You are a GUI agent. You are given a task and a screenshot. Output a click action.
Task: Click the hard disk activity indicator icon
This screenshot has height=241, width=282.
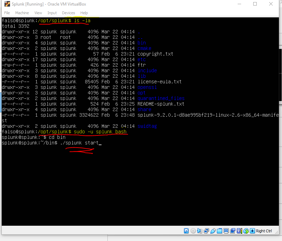click(186, 231)
